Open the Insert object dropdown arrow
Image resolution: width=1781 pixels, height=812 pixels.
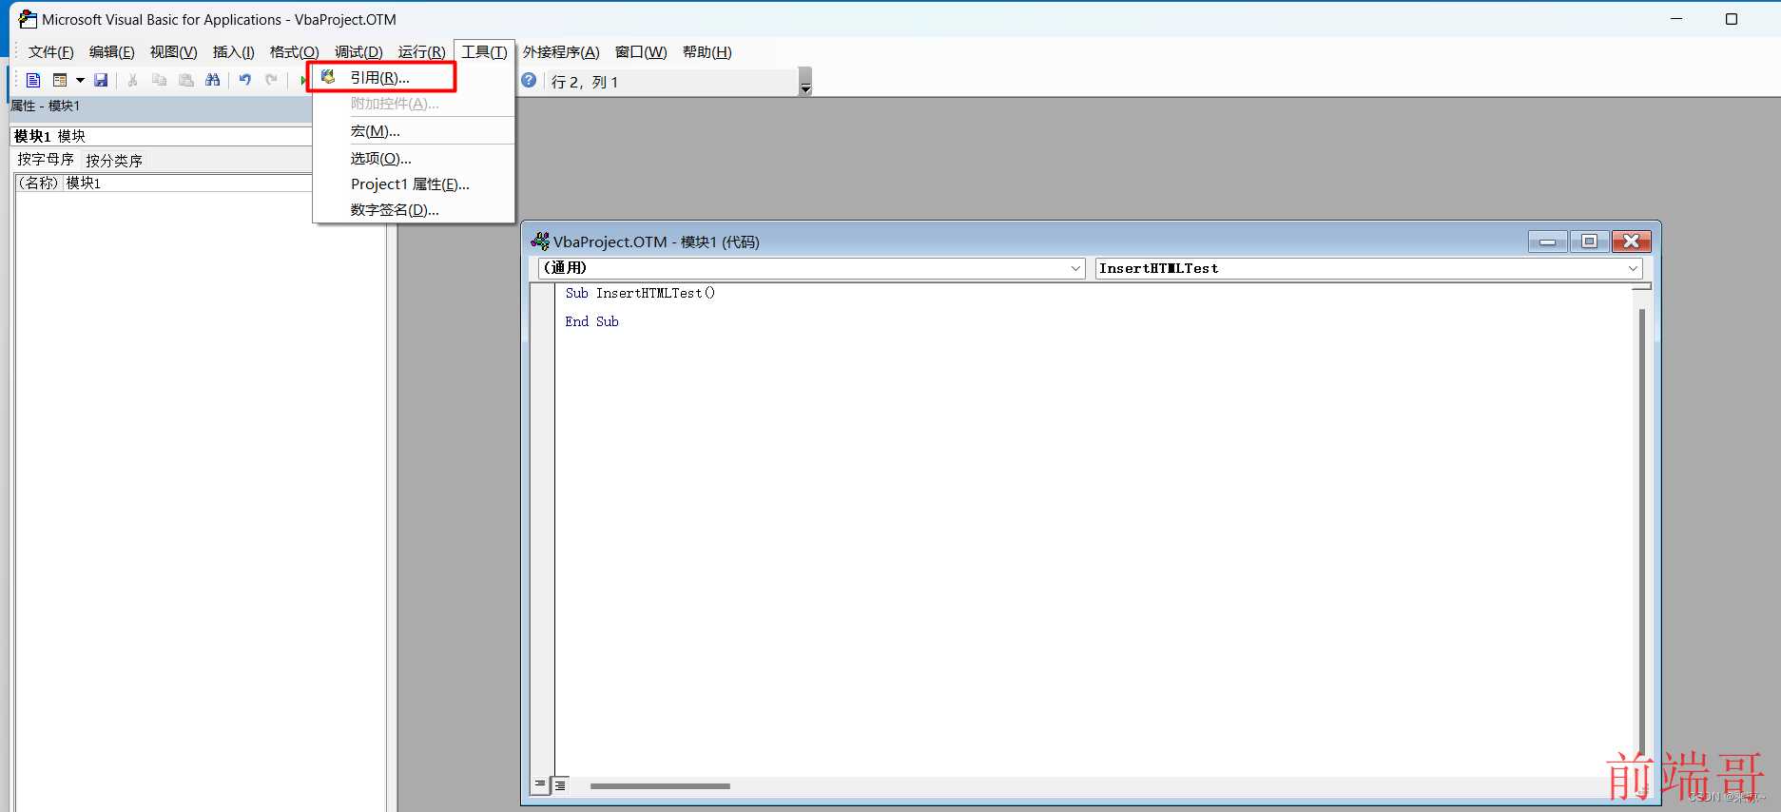coord(80,81)
